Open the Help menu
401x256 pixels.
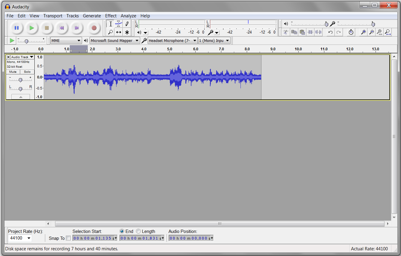tap(145, 16)
